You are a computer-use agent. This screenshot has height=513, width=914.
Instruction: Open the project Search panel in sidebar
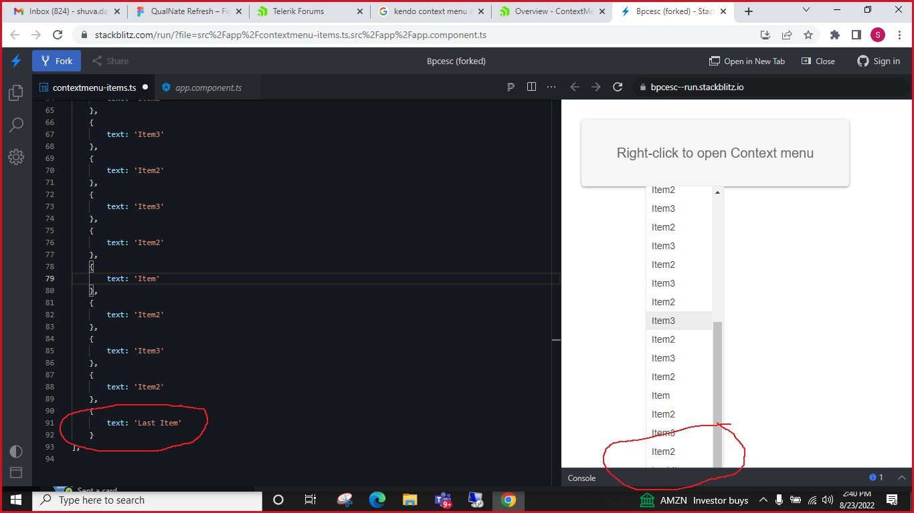16,125
